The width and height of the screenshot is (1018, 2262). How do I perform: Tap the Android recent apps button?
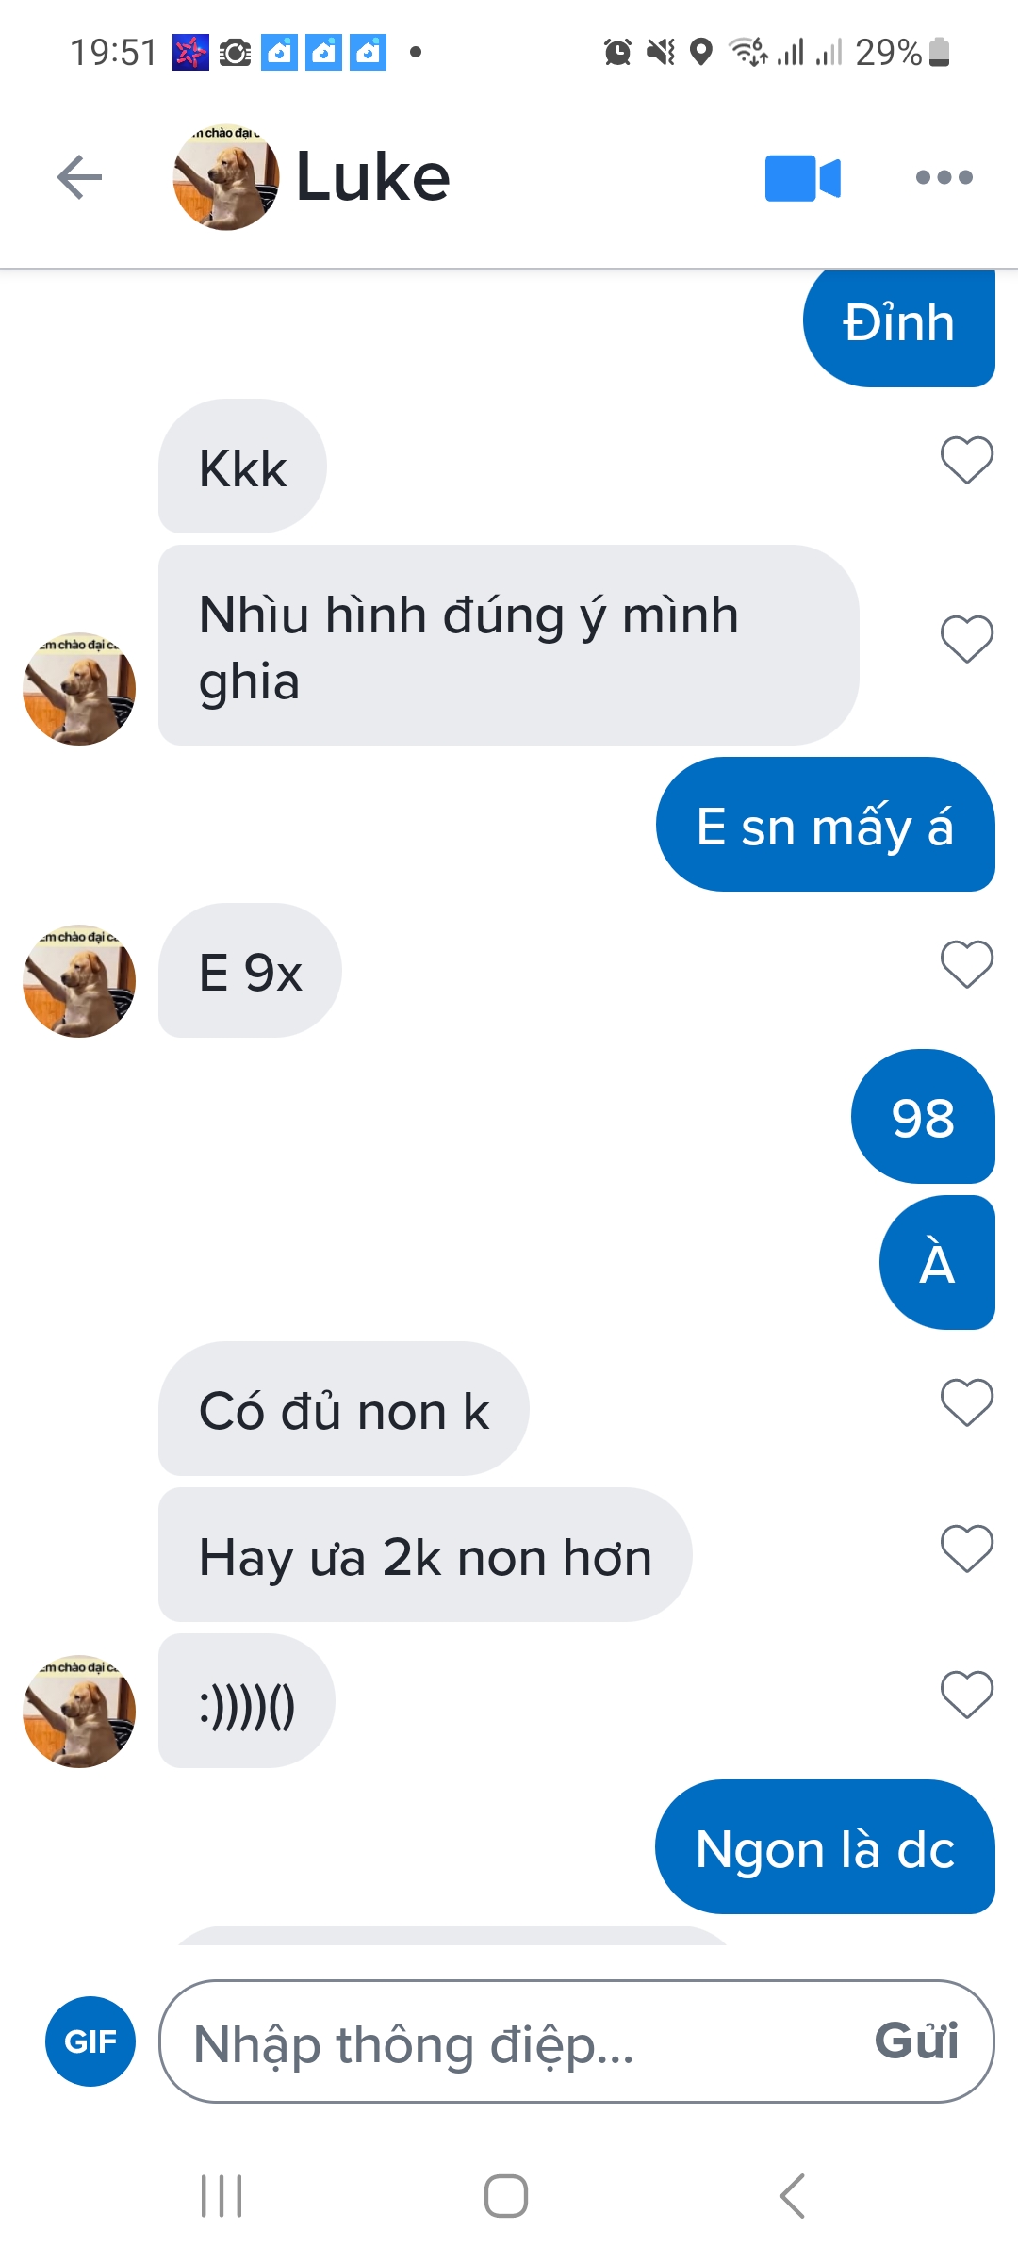[x=222, y=2196]
